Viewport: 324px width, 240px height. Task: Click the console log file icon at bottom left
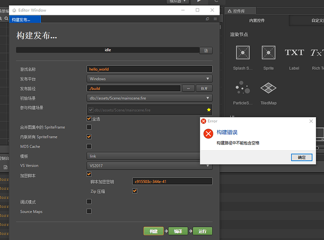5,167
